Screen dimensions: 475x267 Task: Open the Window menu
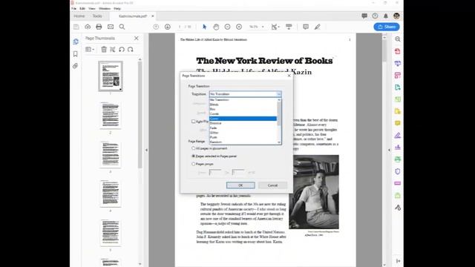pyautogui.click(x=105, y=8)
